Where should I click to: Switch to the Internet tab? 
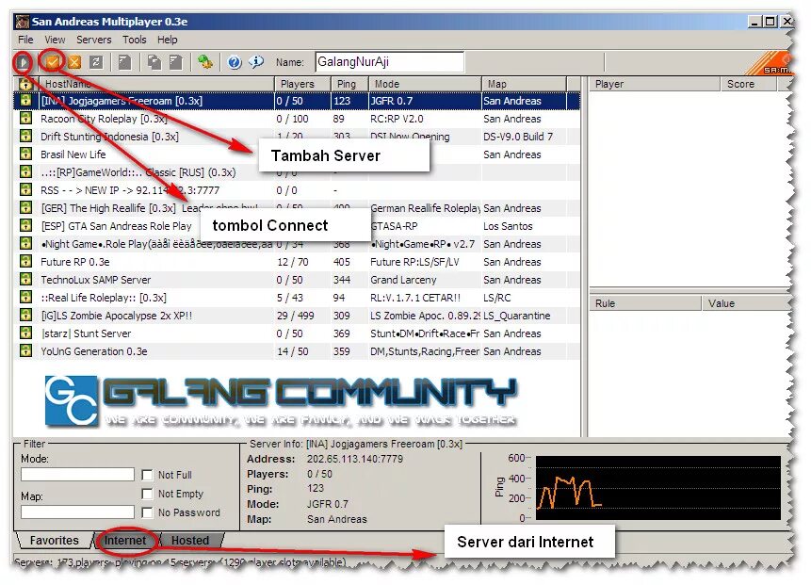pos(125,541)
